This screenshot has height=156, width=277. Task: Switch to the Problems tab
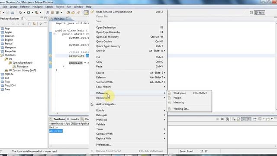(x=57, y=119)
